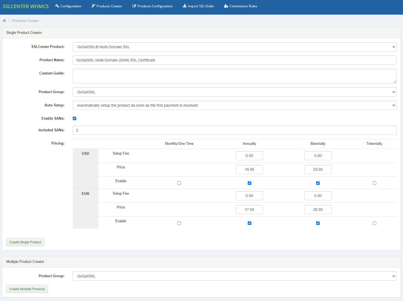Toggle the Enable SANs checkbox
Screen dimensions: 403x301
click(75, 118)
